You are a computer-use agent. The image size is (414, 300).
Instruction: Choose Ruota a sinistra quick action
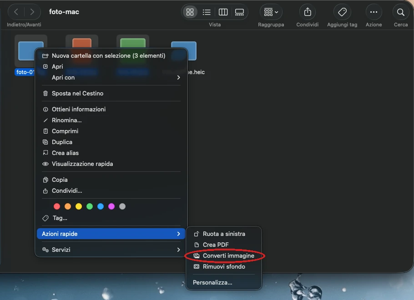[x=224, y=234]
